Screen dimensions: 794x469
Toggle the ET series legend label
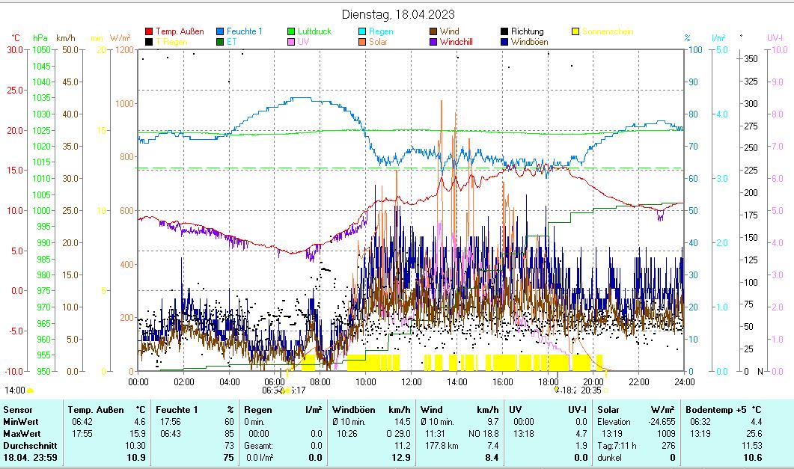coord(231,42)
